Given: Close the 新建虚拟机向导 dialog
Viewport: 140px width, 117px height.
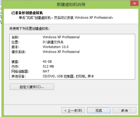Looking at the screenshot, I should tap(134, 3).
